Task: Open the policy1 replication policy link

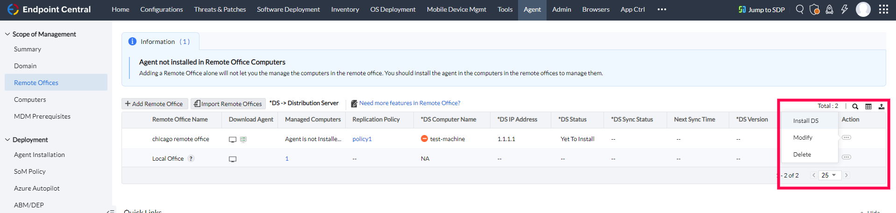Action: [x=362, y=139]
